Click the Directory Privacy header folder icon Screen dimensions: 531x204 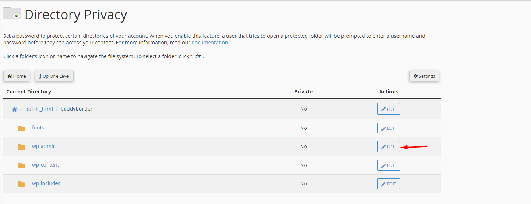12,13
